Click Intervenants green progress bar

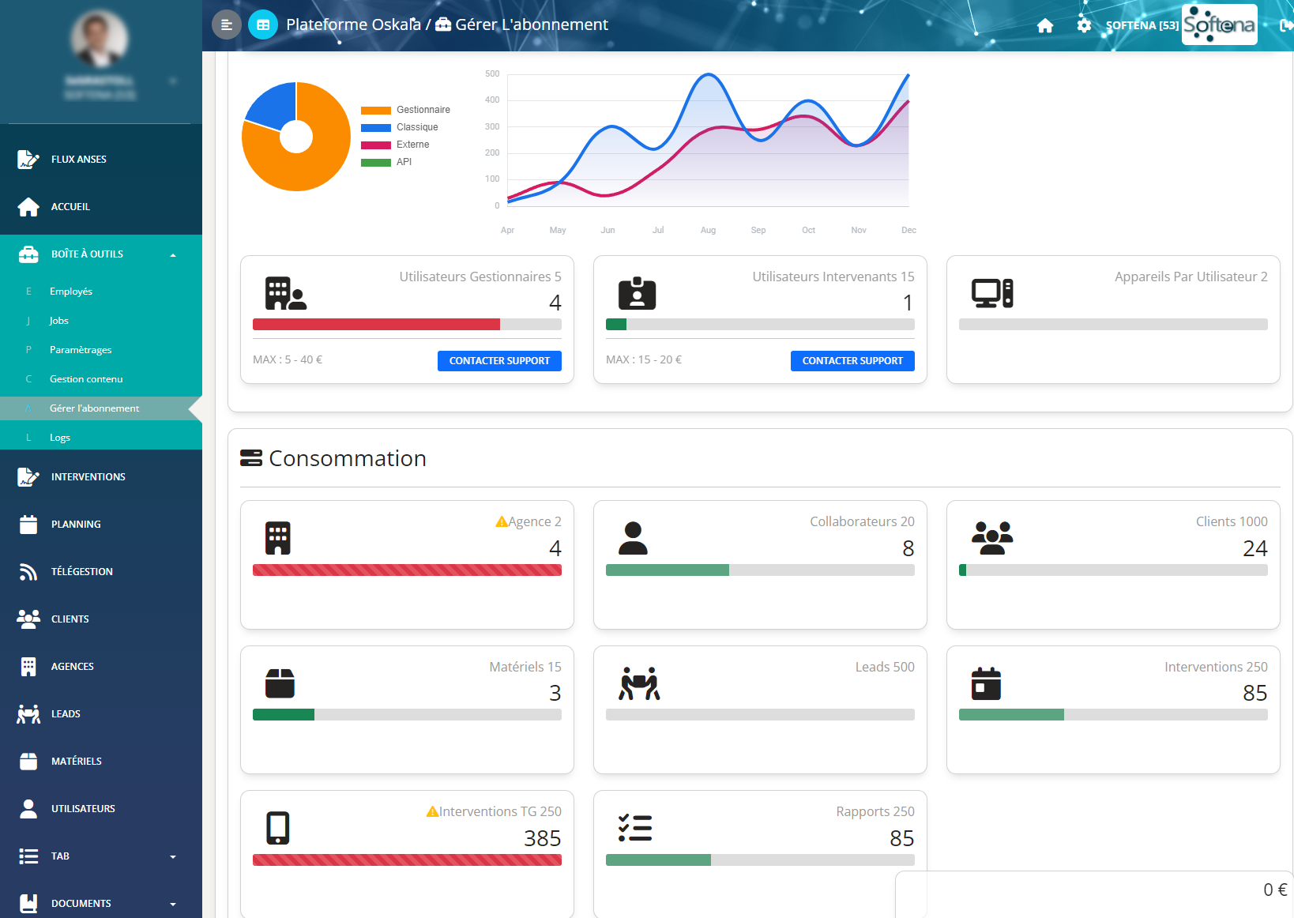(616, 325)
